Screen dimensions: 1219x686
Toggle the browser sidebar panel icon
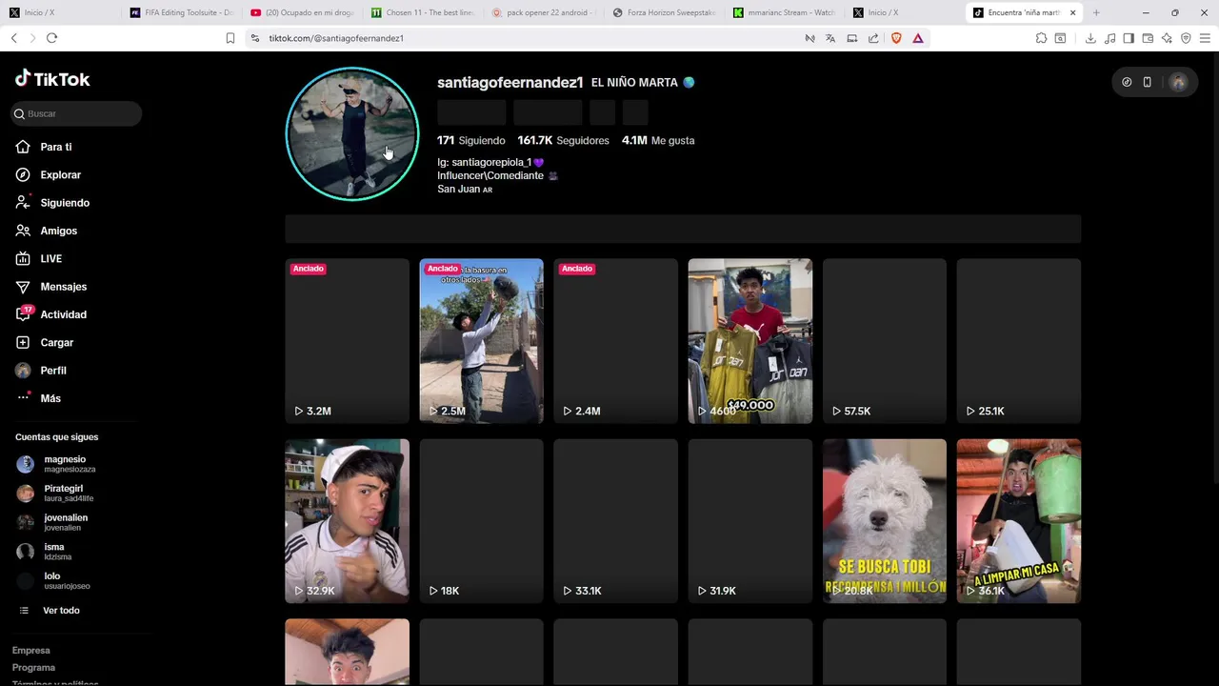pyautogui.click(x=1129, y=38)
